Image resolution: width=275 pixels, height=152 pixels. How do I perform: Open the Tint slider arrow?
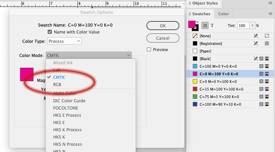tap(252, 26)
